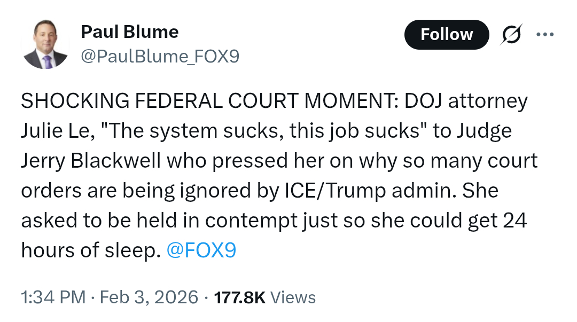The width and height of the screenshot is (577, 322).
Task: Click the "hours of sleep." text
Action: 91,250
